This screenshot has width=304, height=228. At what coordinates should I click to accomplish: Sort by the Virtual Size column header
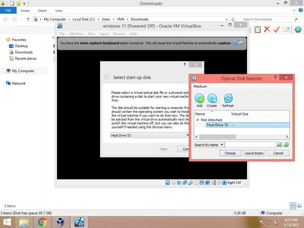tap(259, 114)
